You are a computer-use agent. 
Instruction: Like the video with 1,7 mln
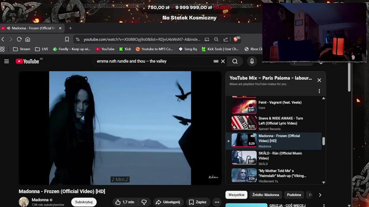click(x=125, y=202)
